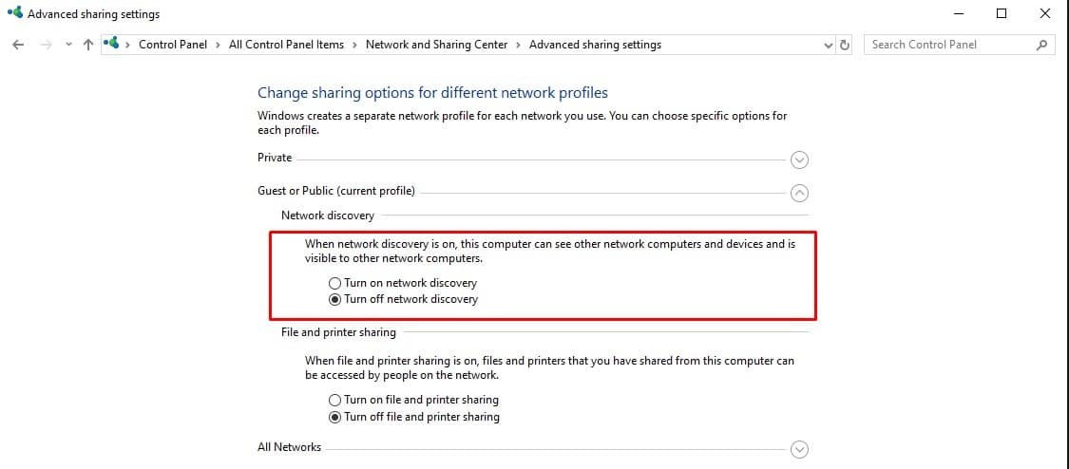The width and height of the screenshot is (1069, 469).
Task: Click the Back navigation arrow
Action: click(18, 45)
